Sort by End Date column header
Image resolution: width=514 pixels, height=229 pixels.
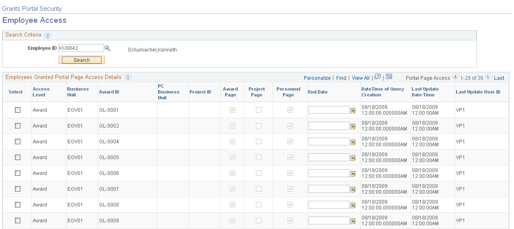click(318, 92)
